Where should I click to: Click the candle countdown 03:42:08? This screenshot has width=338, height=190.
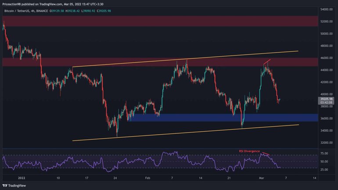pyautogui.click(x=326, y=103)
